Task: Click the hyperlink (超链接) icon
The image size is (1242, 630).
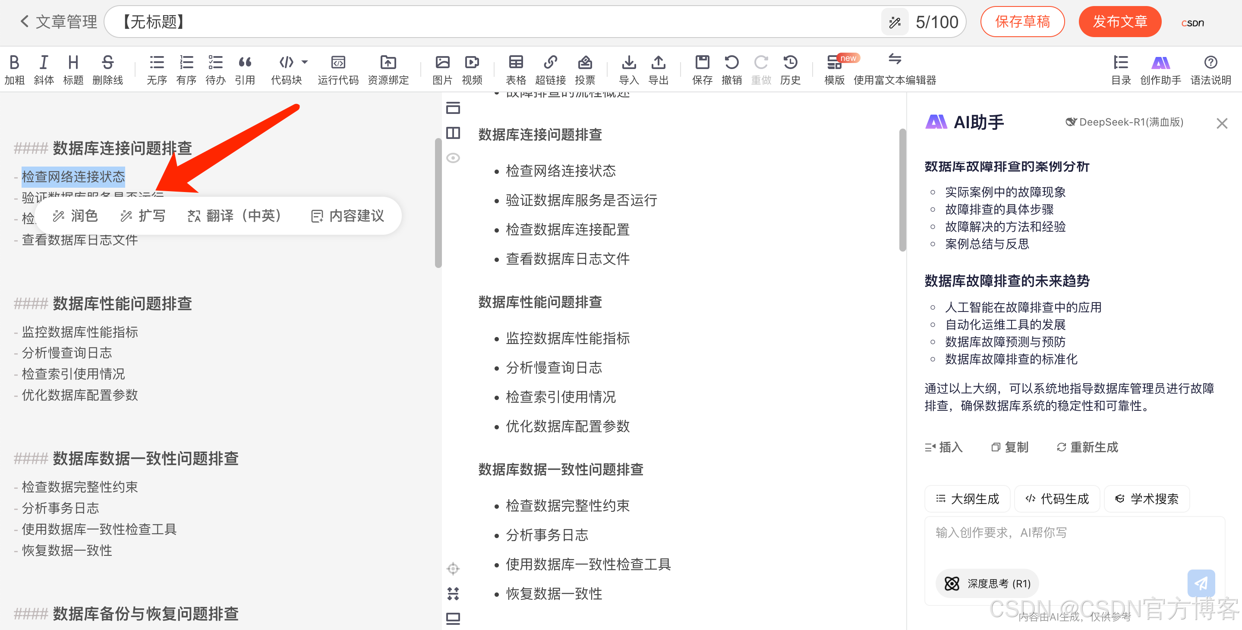Action: tap(550, 63)
